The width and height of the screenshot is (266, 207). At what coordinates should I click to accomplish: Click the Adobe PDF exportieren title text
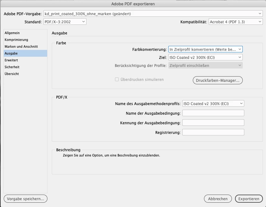133,4
